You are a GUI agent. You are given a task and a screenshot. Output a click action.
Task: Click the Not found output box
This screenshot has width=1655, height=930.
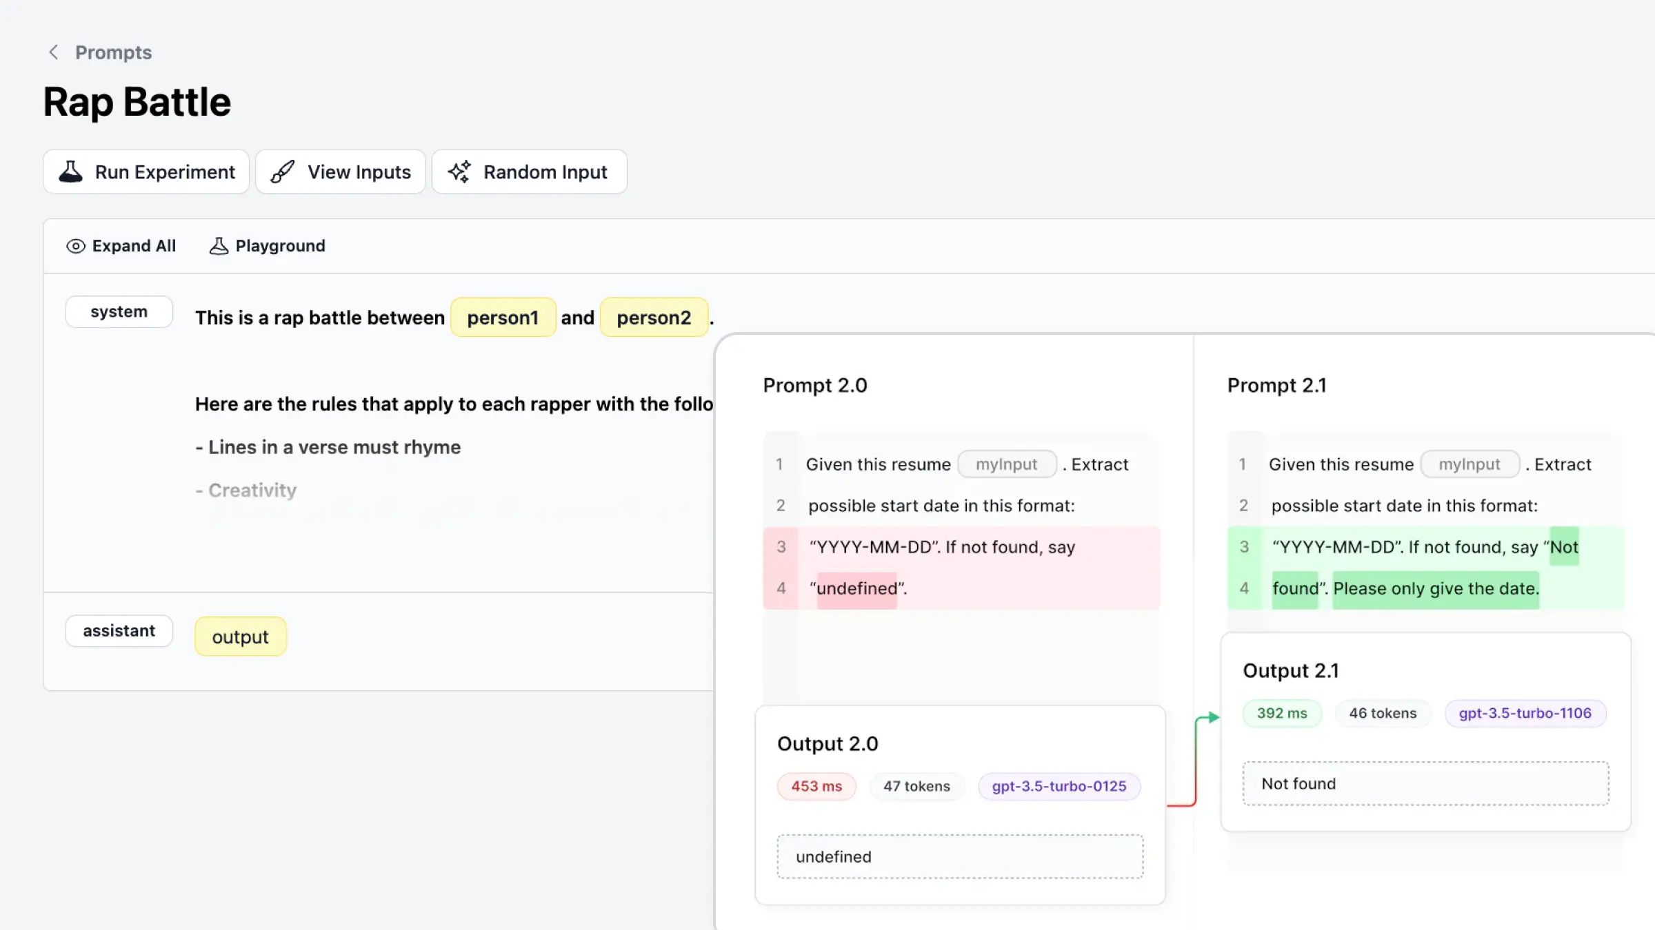point(1425,783)
